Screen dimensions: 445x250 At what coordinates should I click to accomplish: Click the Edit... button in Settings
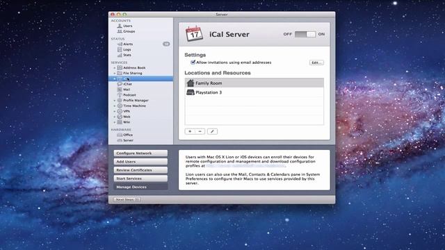click(316, 62)
